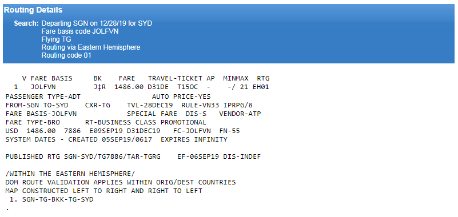
Task: Click the Flying TG line
Action: click(56, 39)
